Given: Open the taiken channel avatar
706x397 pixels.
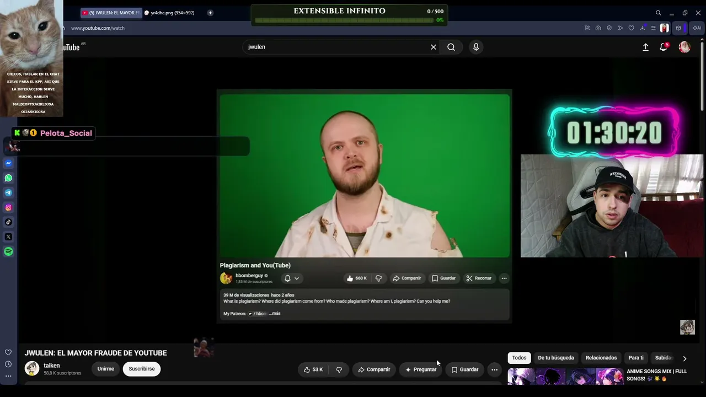Looking at the screenshot, I should [x=32, y=368].
